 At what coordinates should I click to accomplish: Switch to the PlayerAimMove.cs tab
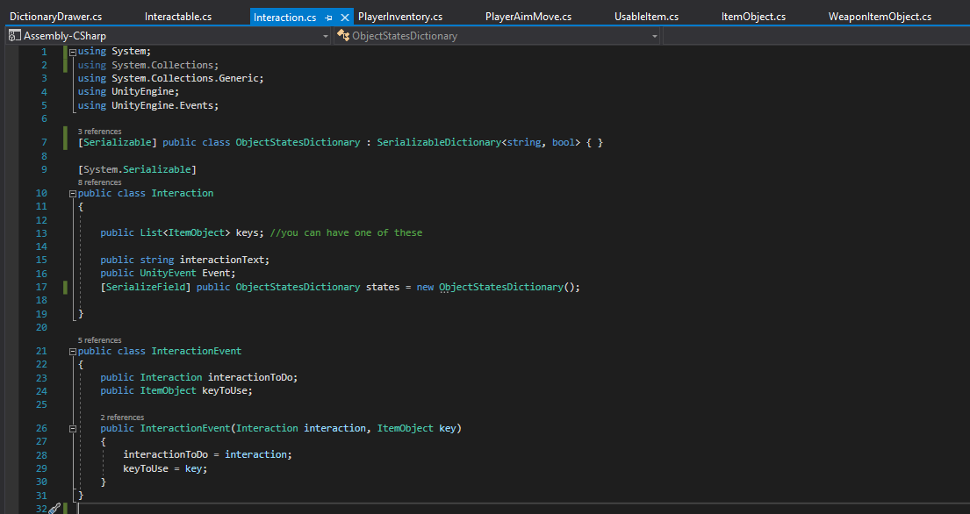pyautogui.click(x=528, y=16)
